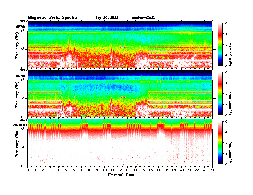The height and width of the screenshot is (195, 253).
Task: Click hour 10 on the Universal Time axis
Action: click(x=105, y=170)
